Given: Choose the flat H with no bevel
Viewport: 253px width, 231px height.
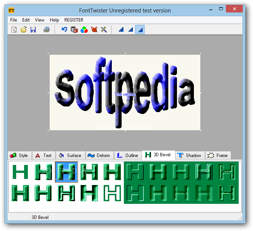Looking at the screenshot, I should [x=20, y=172].
